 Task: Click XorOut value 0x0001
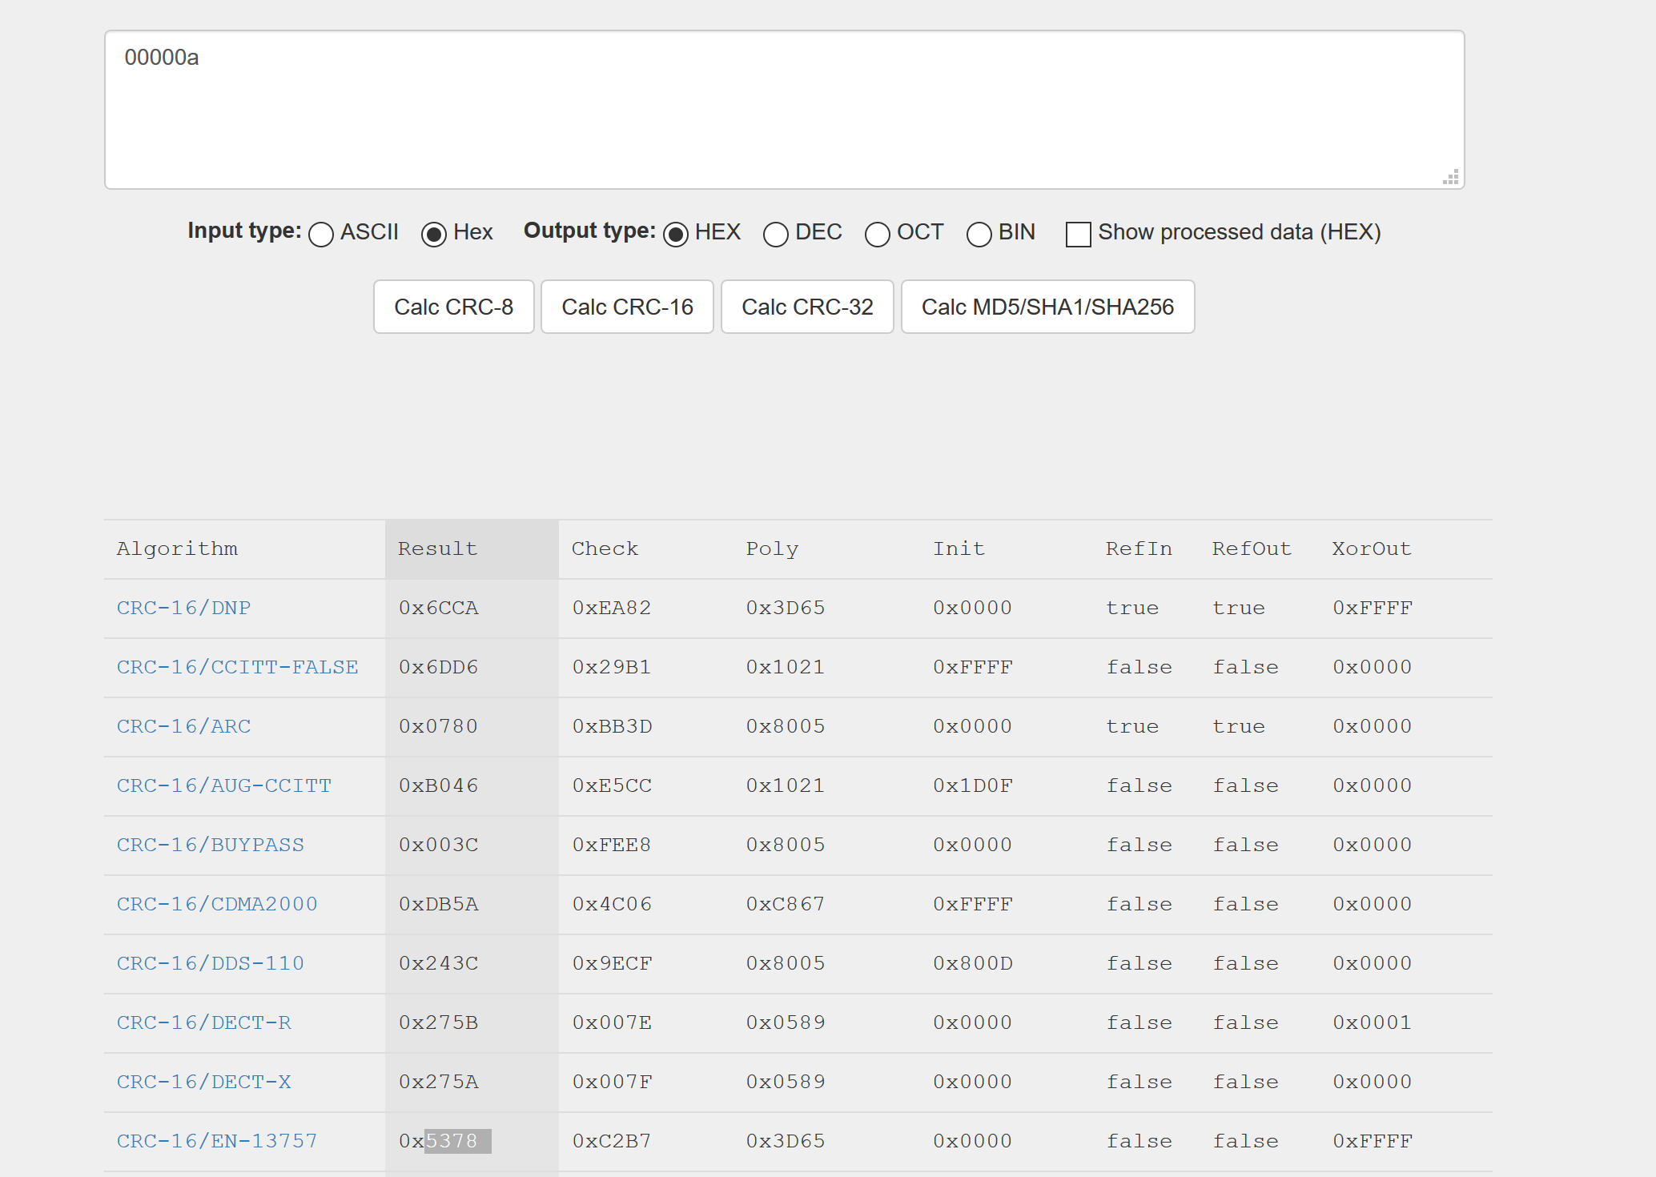click(1373, 1022)
